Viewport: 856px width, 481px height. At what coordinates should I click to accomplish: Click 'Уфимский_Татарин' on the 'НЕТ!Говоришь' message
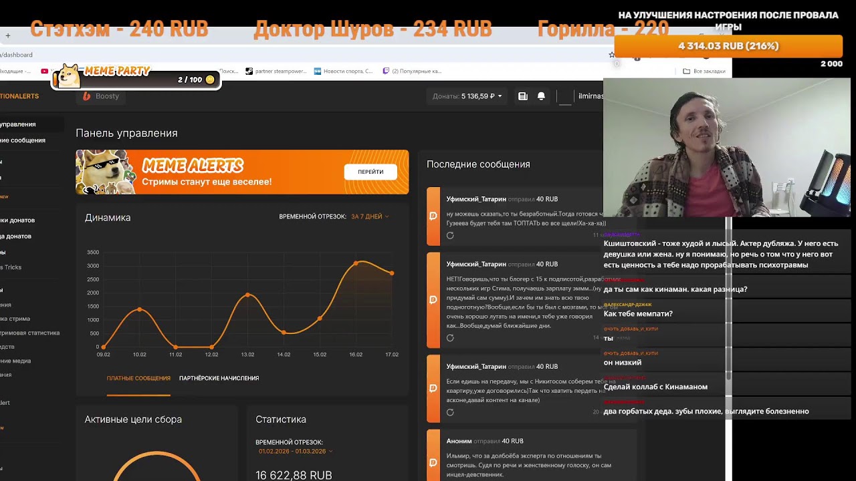click(x=476, y=264)
